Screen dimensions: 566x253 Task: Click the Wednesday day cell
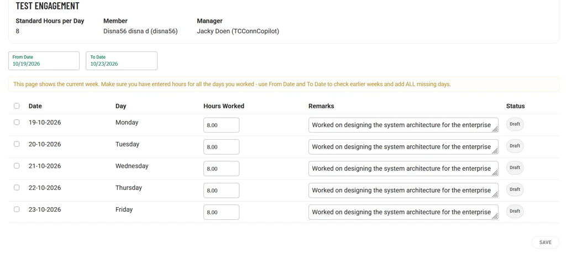[x=132, y=166]
